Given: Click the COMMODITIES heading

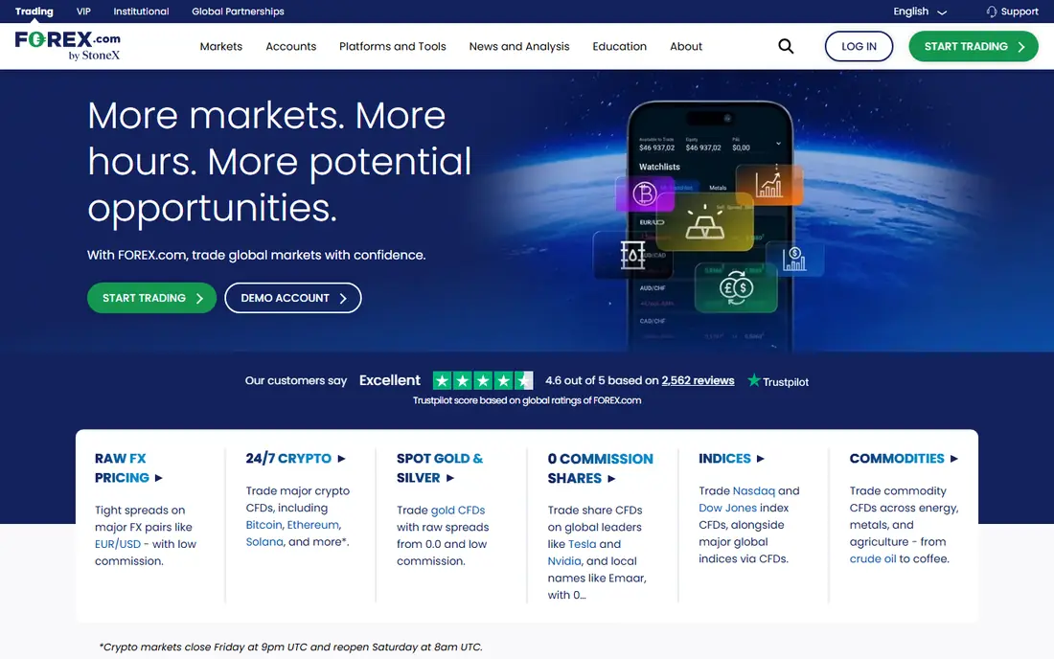Looking at the screenshot, I should [x=897, y=458].
